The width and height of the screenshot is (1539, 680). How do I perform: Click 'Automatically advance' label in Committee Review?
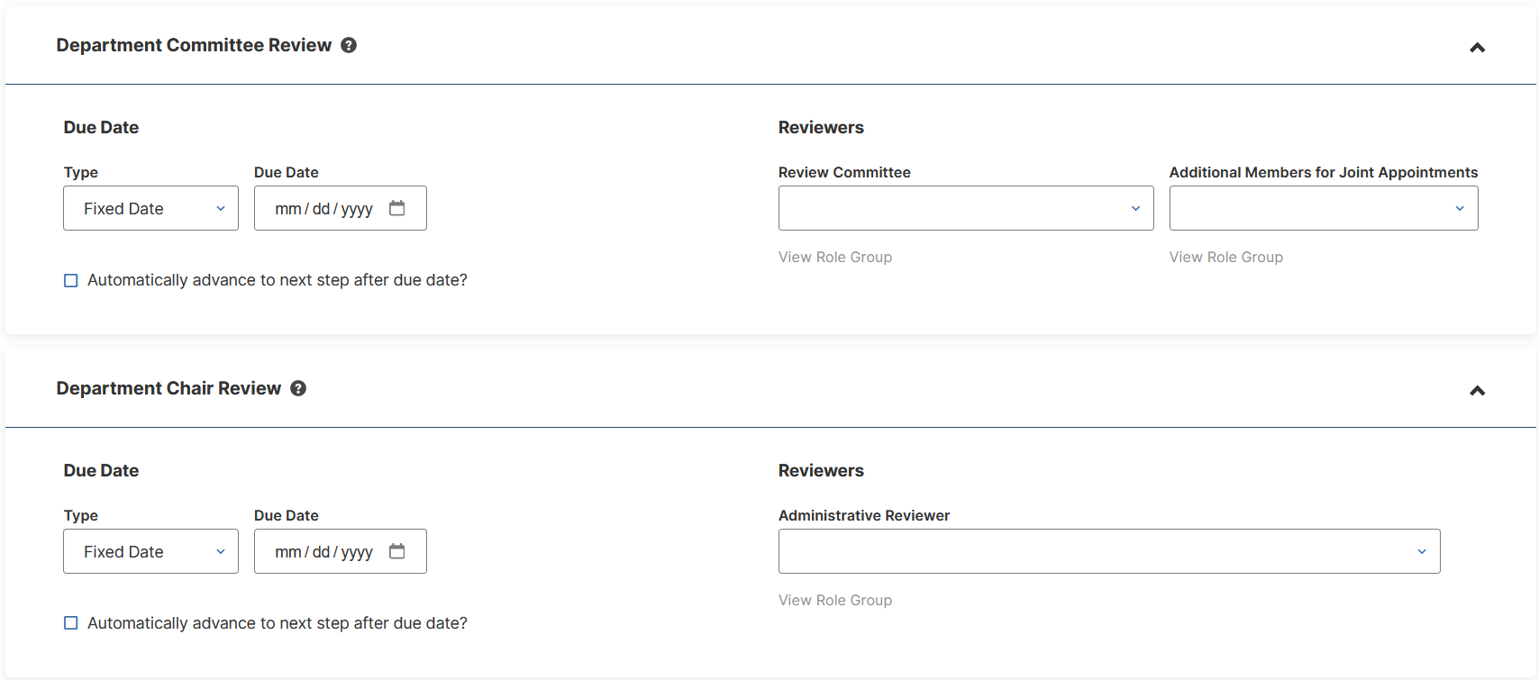[278, 280]
